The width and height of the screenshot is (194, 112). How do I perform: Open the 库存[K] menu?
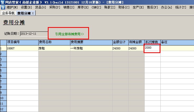[83, 7]
